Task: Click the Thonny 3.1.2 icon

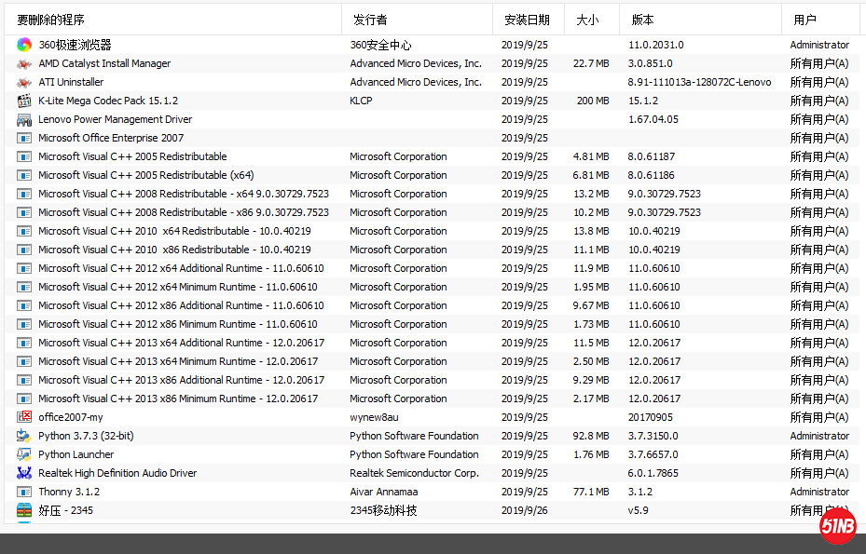Action: click(x=24, y=492)
